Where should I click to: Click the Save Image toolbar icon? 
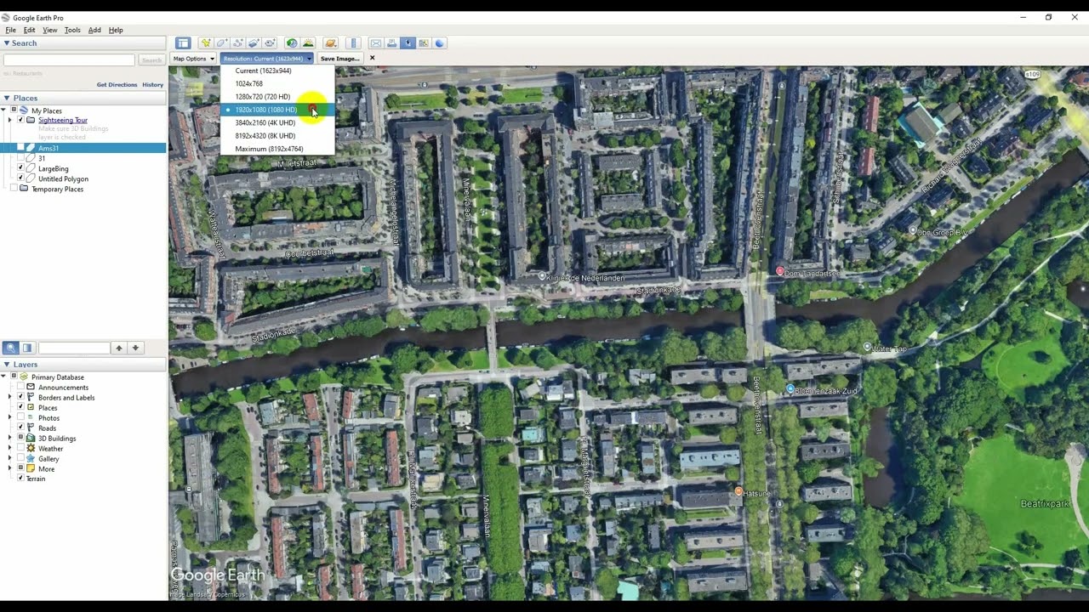point(408,43)
